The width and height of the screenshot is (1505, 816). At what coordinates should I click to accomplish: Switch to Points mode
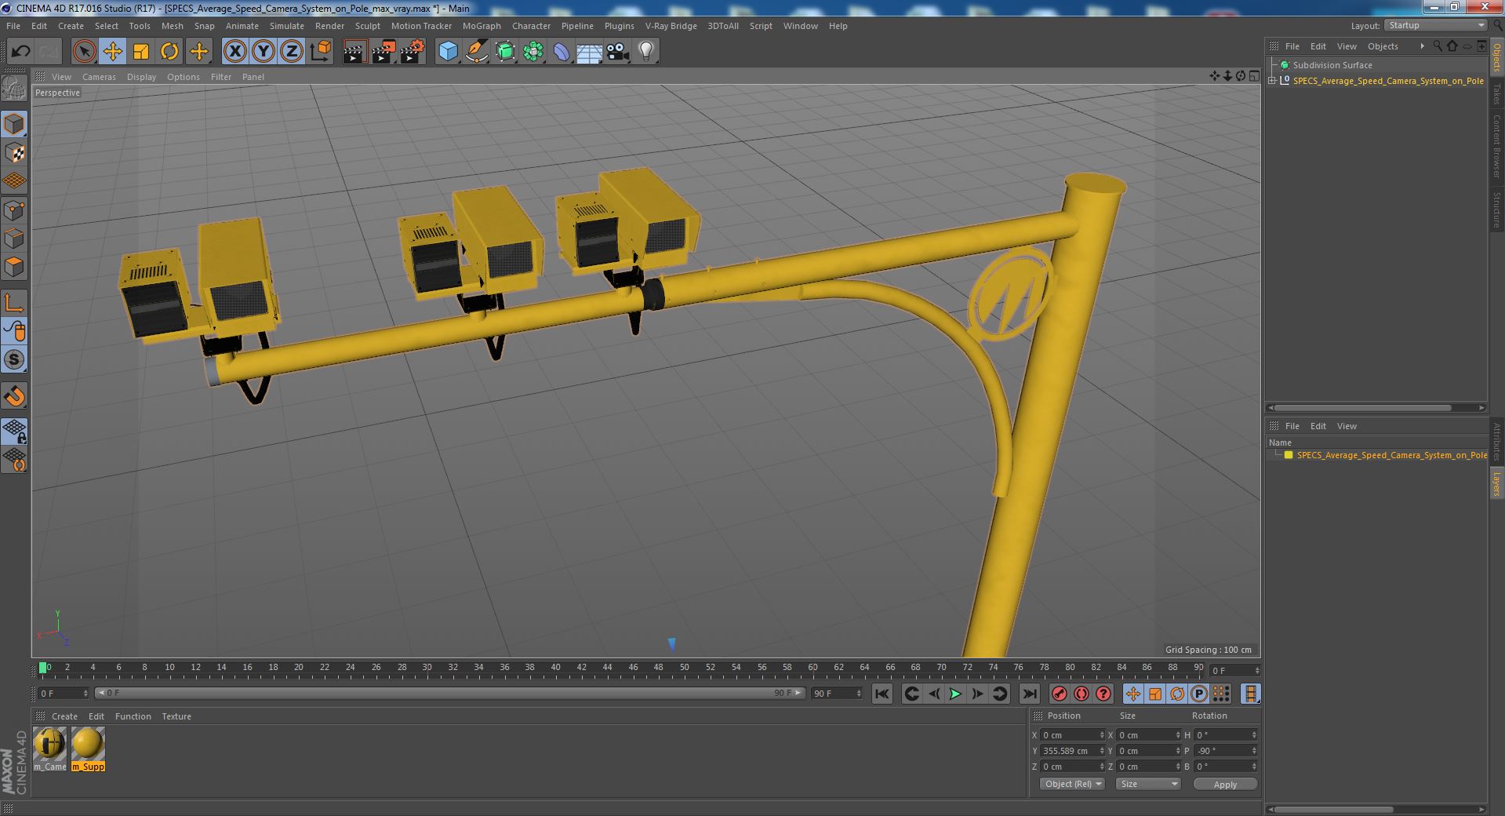pos(15,210)
